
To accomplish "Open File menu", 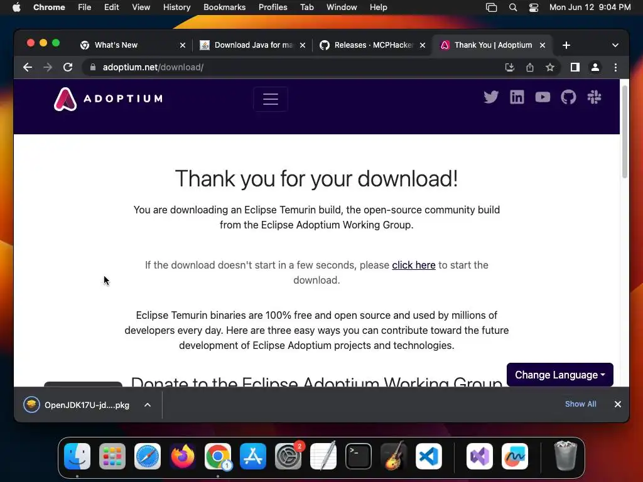I will pos(85,8).
